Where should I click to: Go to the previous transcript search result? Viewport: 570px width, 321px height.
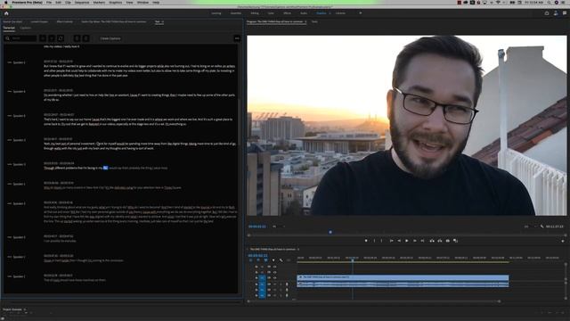(43, 38)
